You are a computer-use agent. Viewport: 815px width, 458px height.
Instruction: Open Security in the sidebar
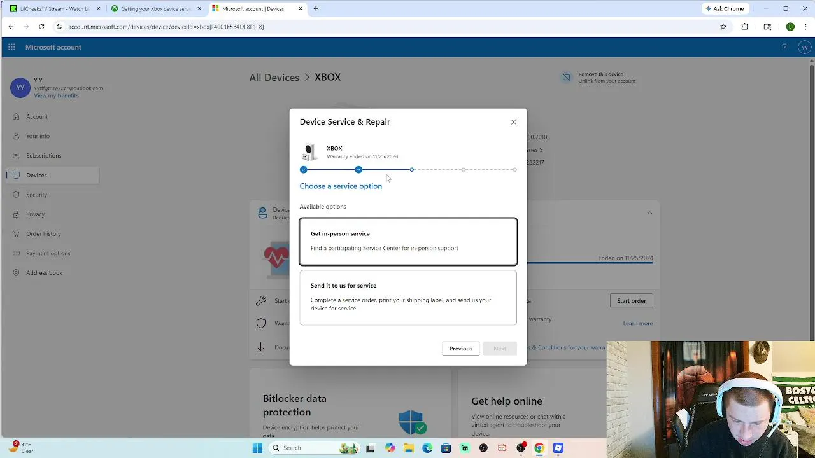pos(36,195)
